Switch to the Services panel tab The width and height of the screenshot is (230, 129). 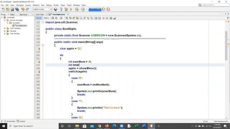(x=23, y=15)
